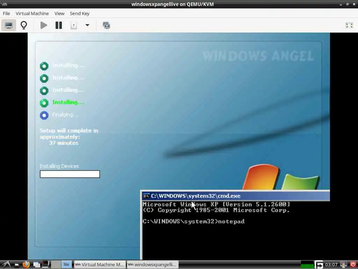This screenshot has height=269, width=358.
Task: Open the View menu
Action: [59, 14]
